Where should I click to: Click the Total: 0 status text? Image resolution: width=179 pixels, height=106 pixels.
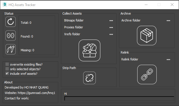(26, 23)
